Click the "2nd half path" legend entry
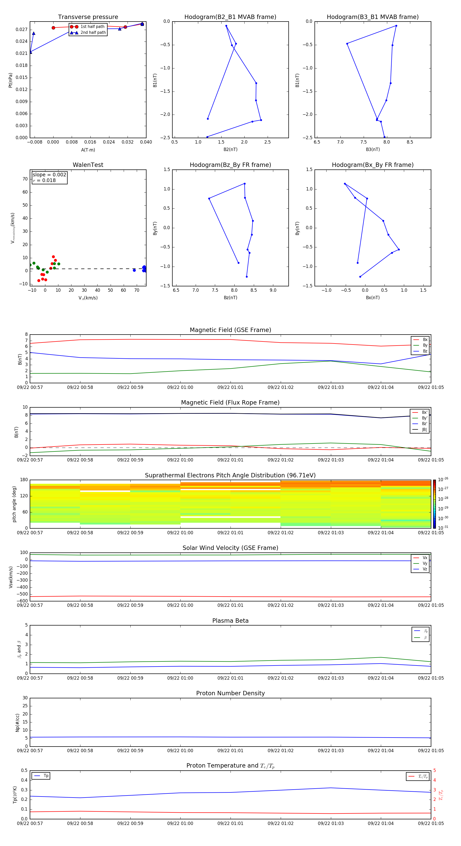This screenshot has height=846, width=461. (88, 33)
